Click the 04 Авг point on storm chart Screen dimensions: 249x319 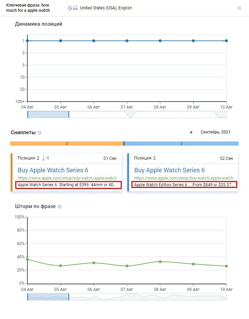click(x=27, y=259)
